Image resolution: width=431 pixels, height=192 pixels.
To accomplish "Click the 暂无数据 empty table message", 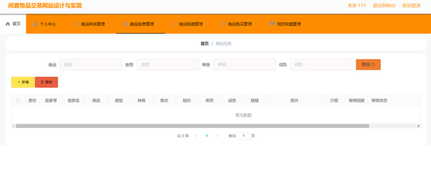I will [243, 115].
